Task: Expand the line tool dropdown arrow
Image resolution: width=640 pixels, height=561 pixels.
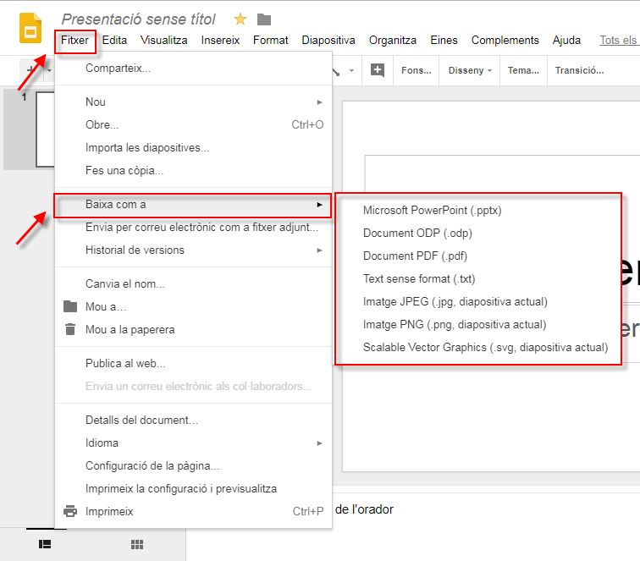Action: (351, 70)
